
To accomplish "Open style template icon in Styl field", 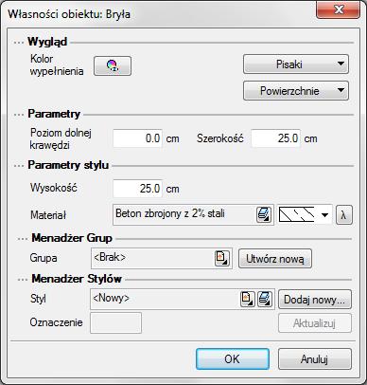I will point(248,299).
